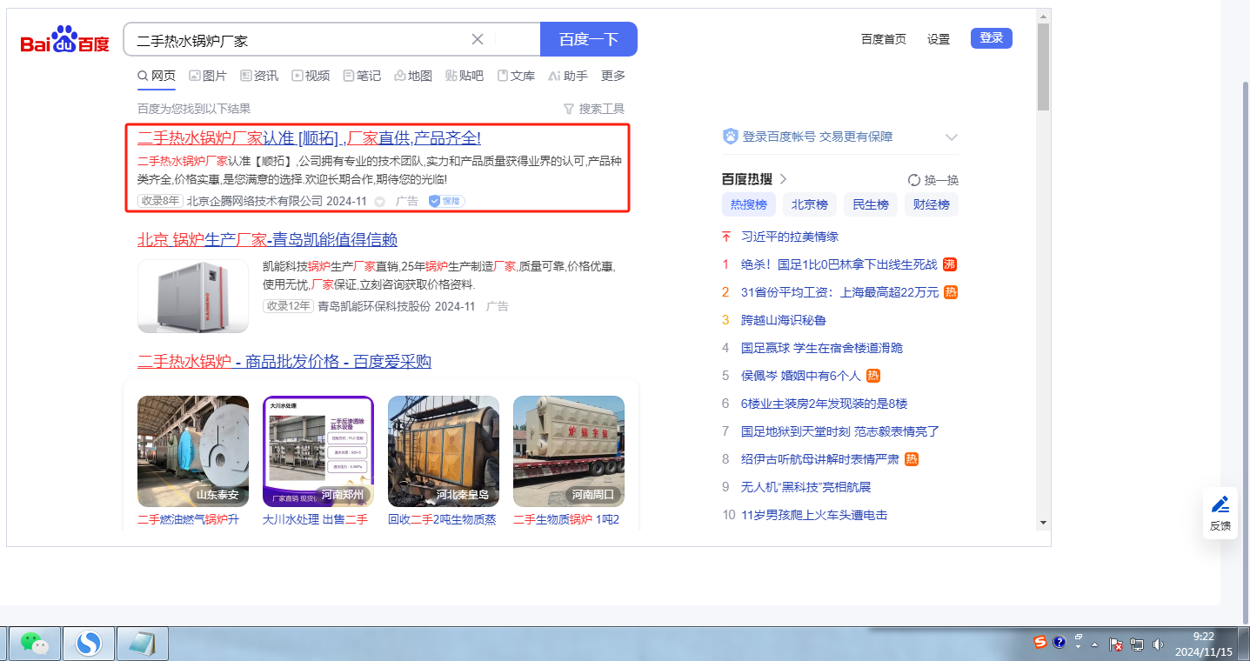Viewport: 1250px width, 661px height.
Task: Open the Ai 助手 assistant tab
Action: pyautogui.click(x=568, y=76)
